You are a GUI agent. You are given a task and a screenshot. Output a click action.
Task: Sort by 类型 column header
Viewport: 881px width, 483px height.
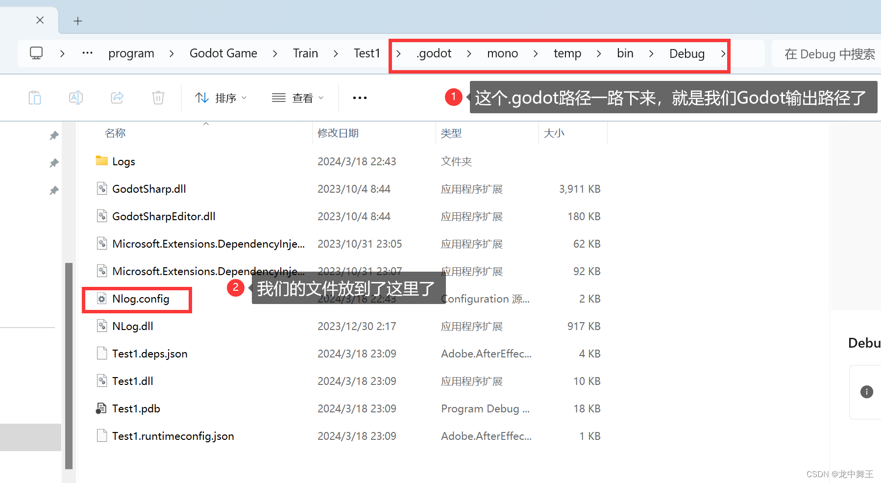point(451,133)
